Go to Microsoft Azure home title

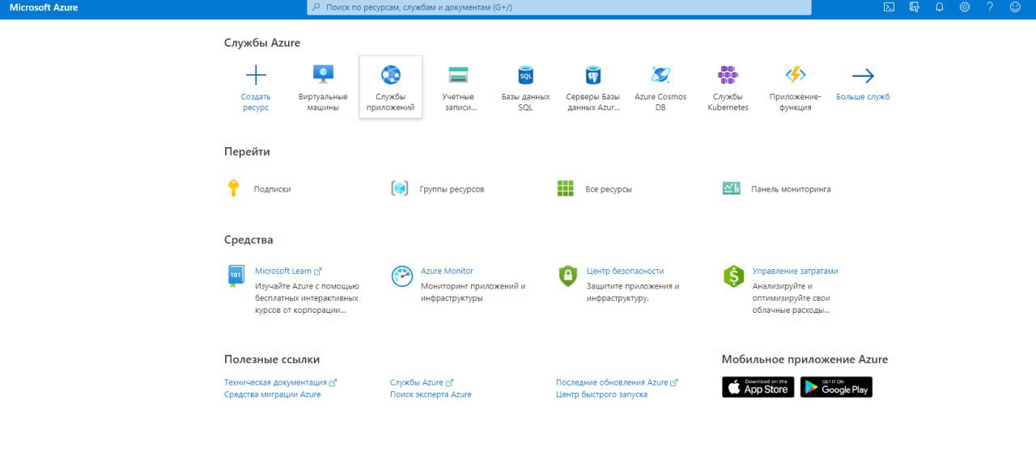(x=44, y=7)
